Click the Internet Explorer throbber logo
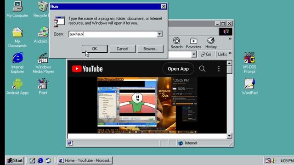 pyautogui.click(x=226, y=32)
